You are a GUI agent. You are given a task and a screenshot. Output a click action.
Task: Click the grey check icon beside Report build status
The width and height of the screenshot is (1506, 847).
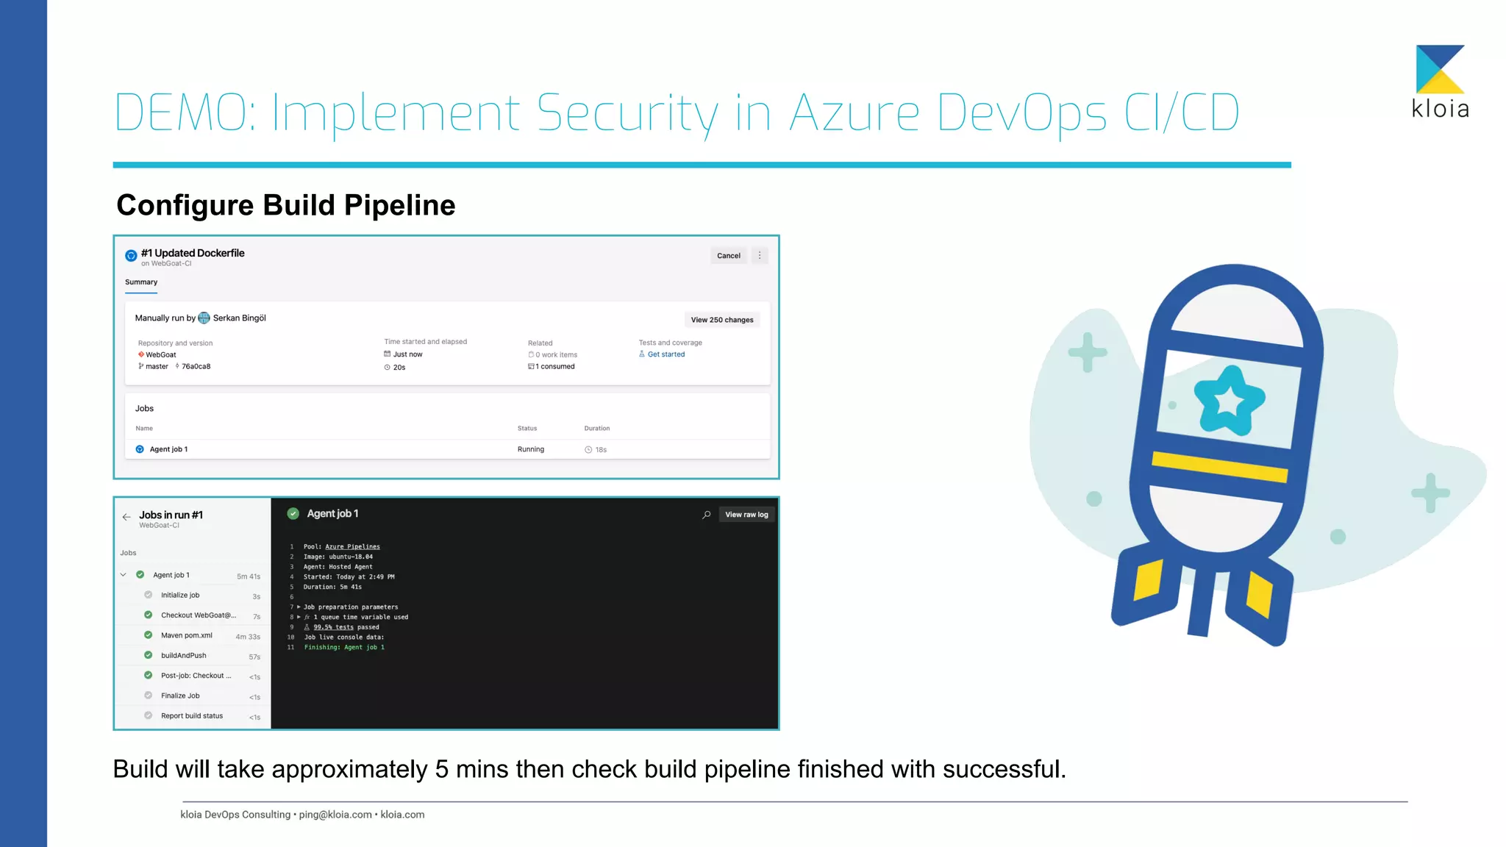point(148,715)
